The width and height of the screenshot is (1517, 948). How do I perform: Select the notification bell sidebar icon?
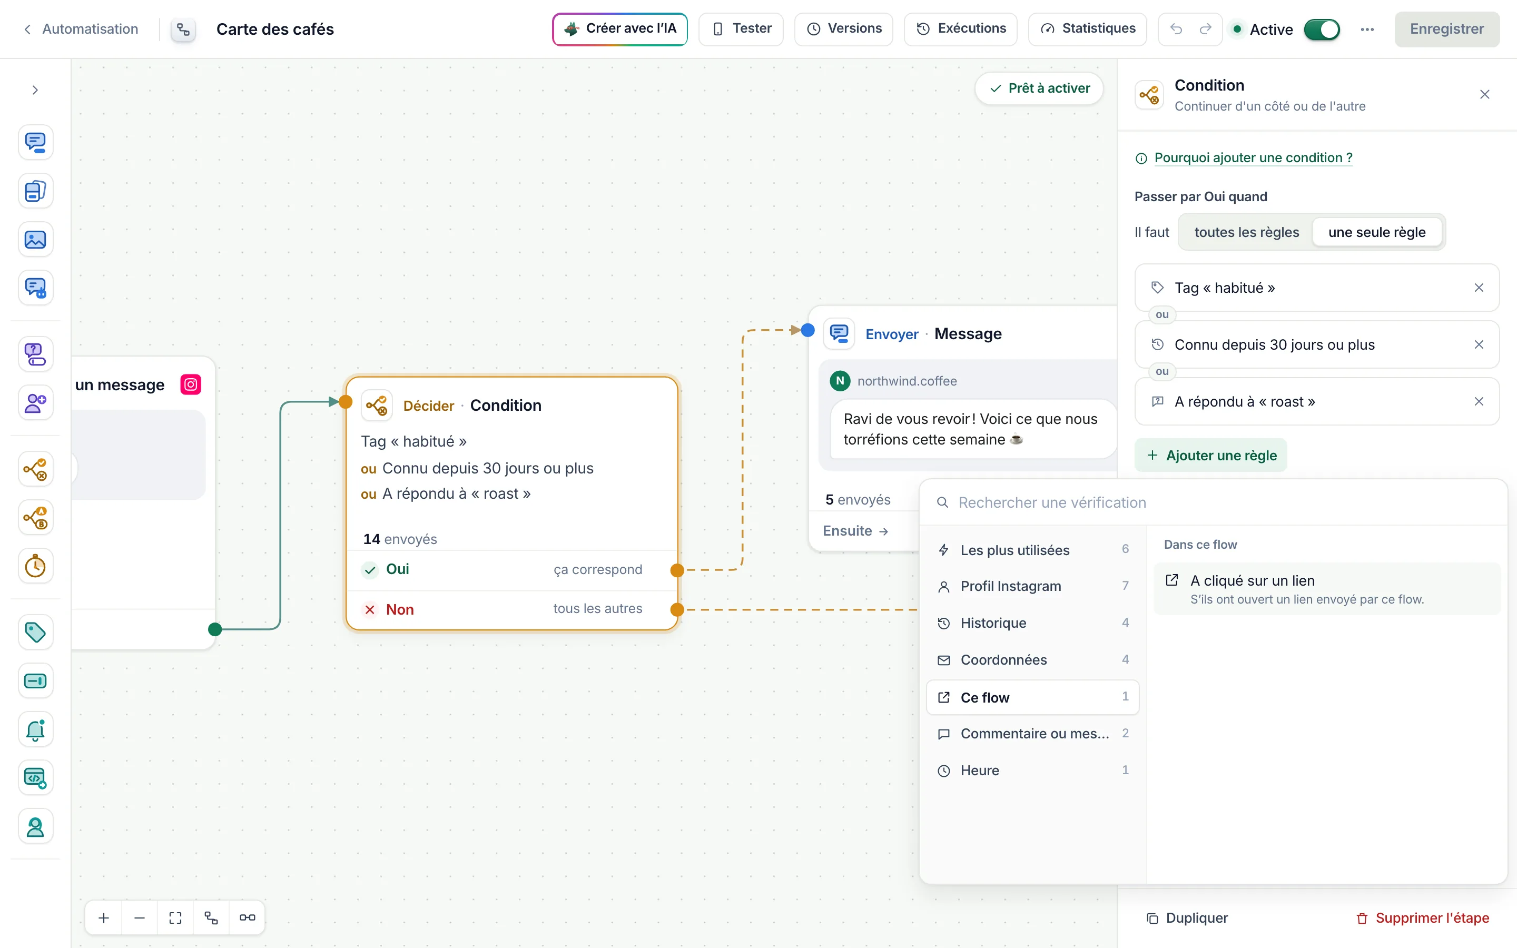35,729
